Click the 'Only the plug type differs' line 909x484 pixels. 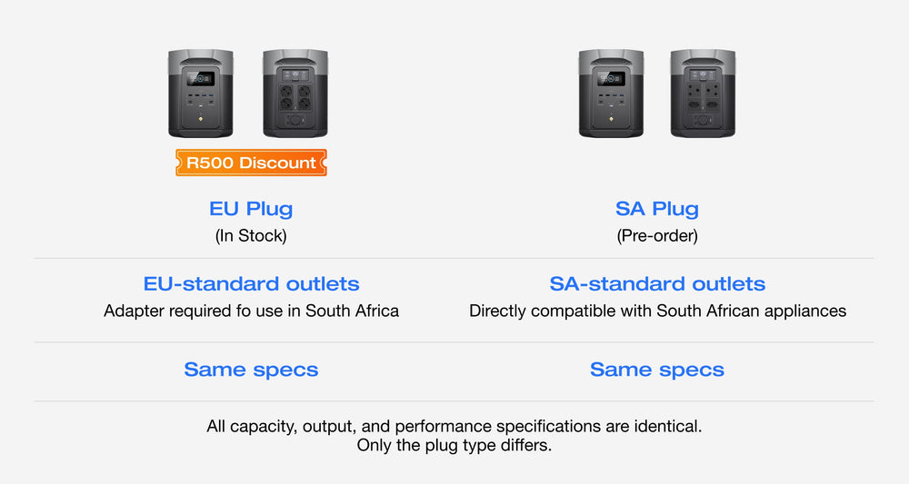tap(454, 446)
